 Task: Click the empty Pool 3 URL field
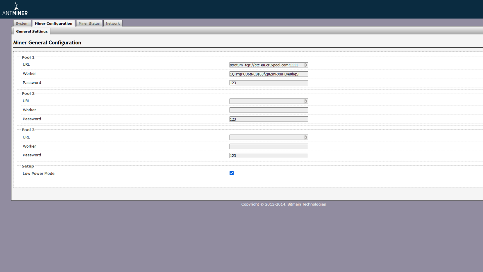click(x=266, y=137)
